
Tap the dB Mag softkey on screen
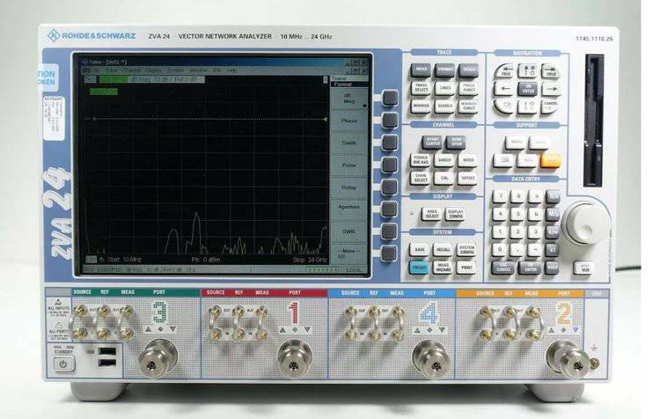pyautogui.click(x=348, y=99)
